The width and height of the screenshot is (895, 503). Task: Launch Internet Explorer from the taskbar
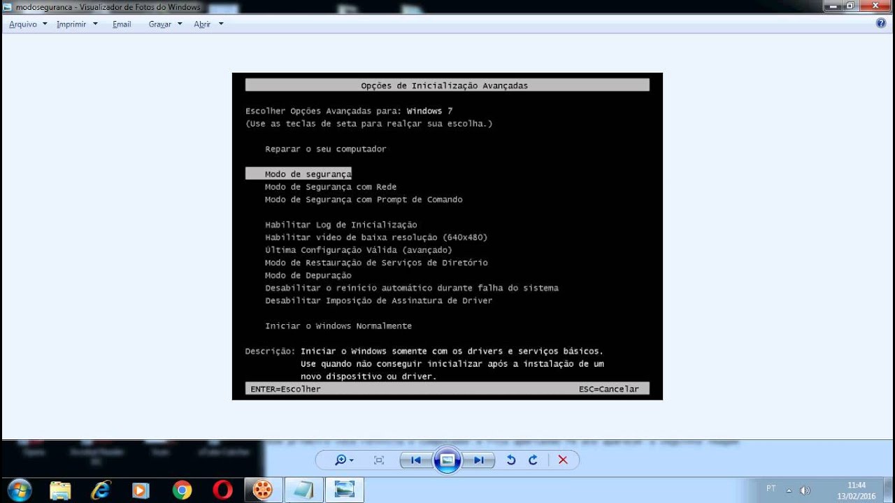(101, 490)
